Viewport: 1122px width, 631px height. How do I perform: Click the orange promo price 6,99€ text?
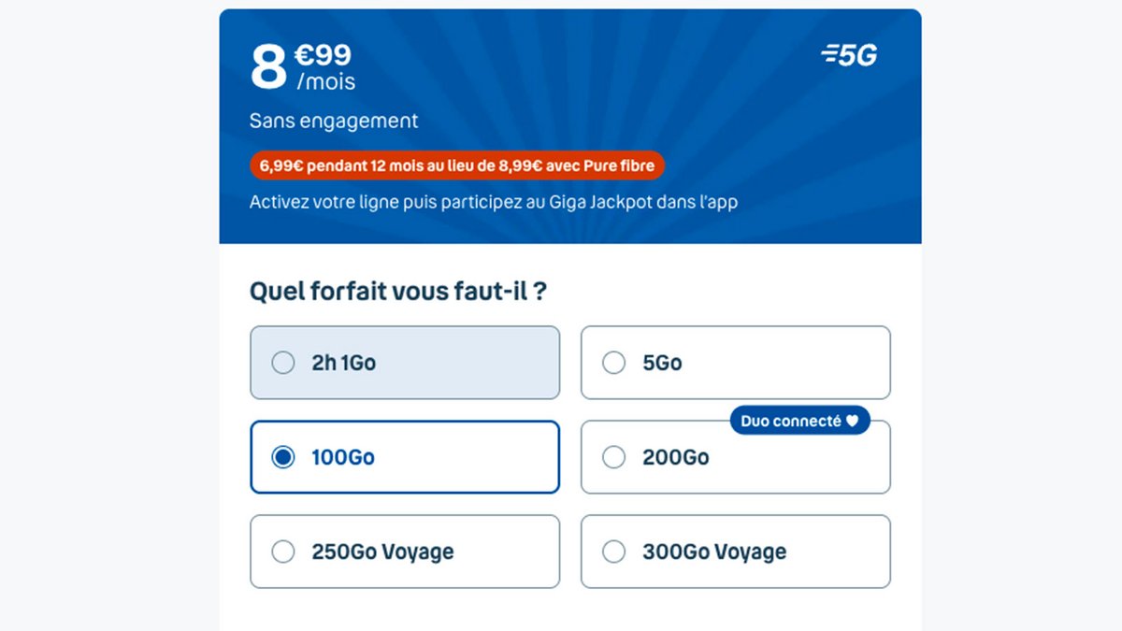(280, 165)
